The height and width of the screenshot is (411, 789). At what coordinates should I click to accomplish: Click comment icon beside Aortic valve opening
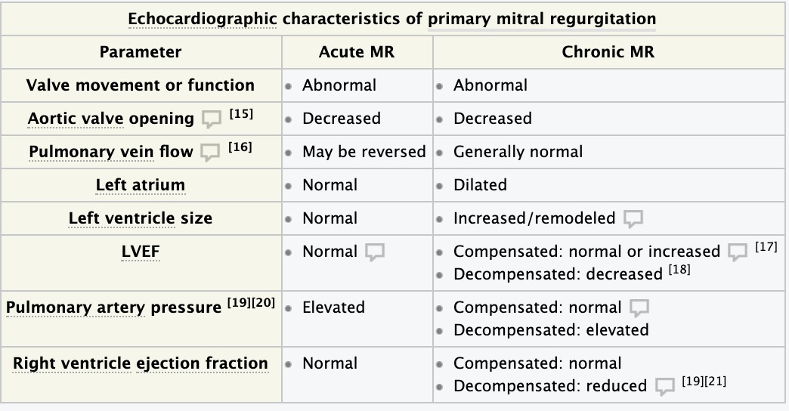211,119
